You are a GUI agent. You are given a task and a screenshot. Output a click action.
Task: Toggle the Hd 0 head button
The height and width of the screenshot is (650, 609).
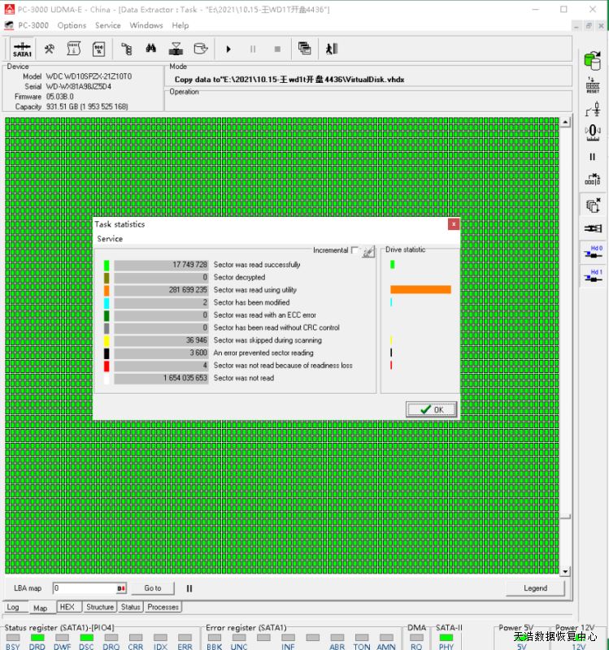(593, 253)
